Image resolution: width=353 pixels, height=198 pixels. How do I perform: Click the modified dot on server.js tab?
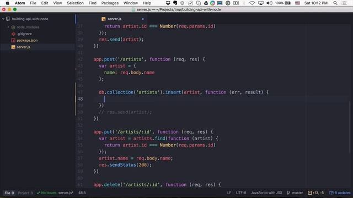pos(143,19)
